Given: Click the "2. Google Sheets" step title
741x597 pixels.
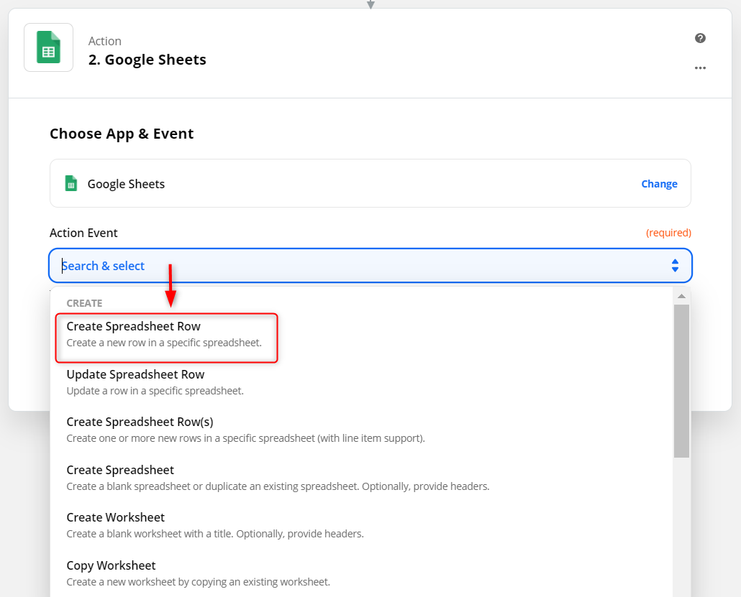Looking at the screenshot, I should pos(147,60).
